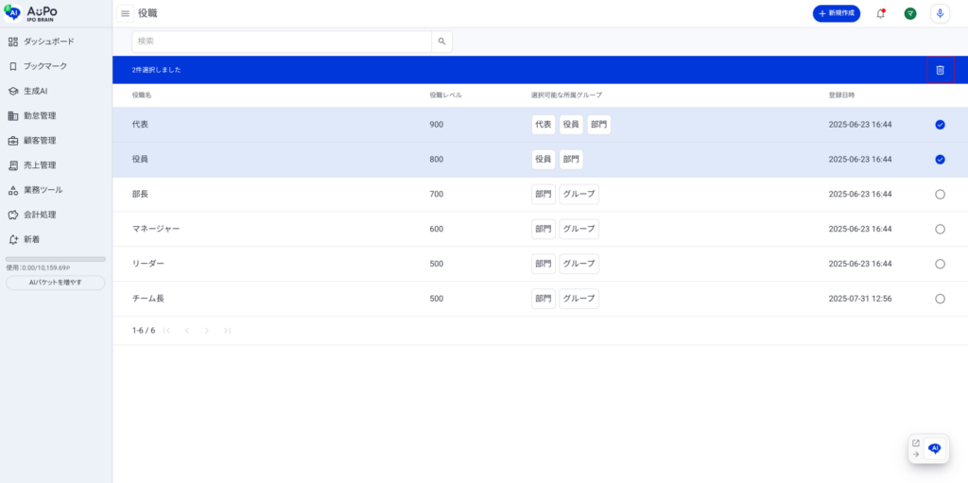The image size is (968, 483).
Task: Uncheck the 役員 row checkbox
Action: coord(940,160)
